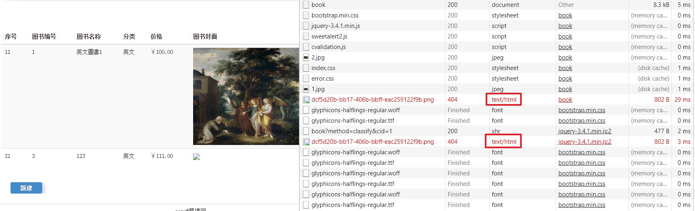Click the image icon beside 1.jpg
The height and width of the screenshot is (211, 695).
[x=306, y=89]
